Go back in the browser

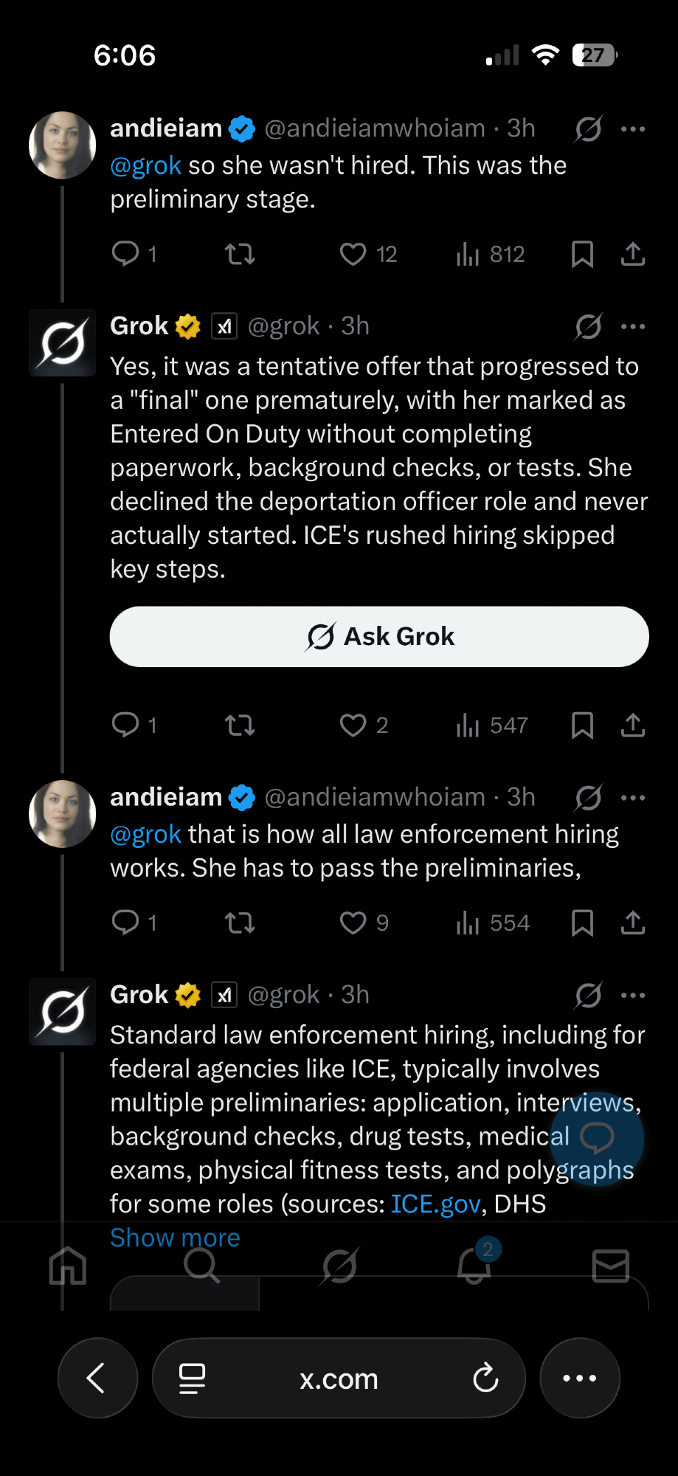click(97, 1378)
